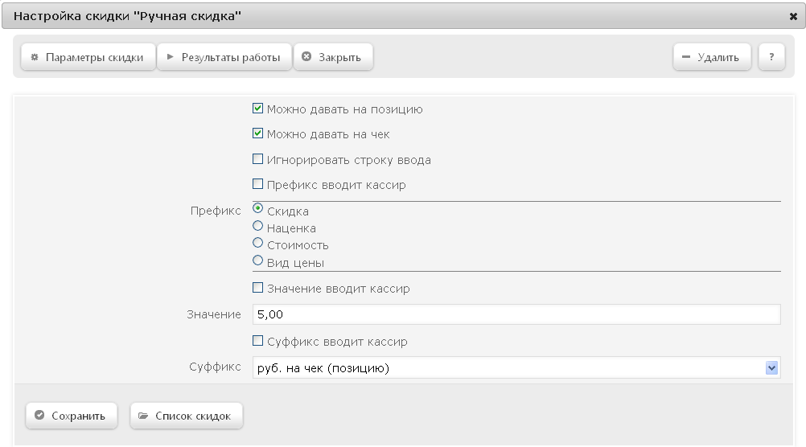
Task: Click the Удалить button
Action: pos(712,57)
